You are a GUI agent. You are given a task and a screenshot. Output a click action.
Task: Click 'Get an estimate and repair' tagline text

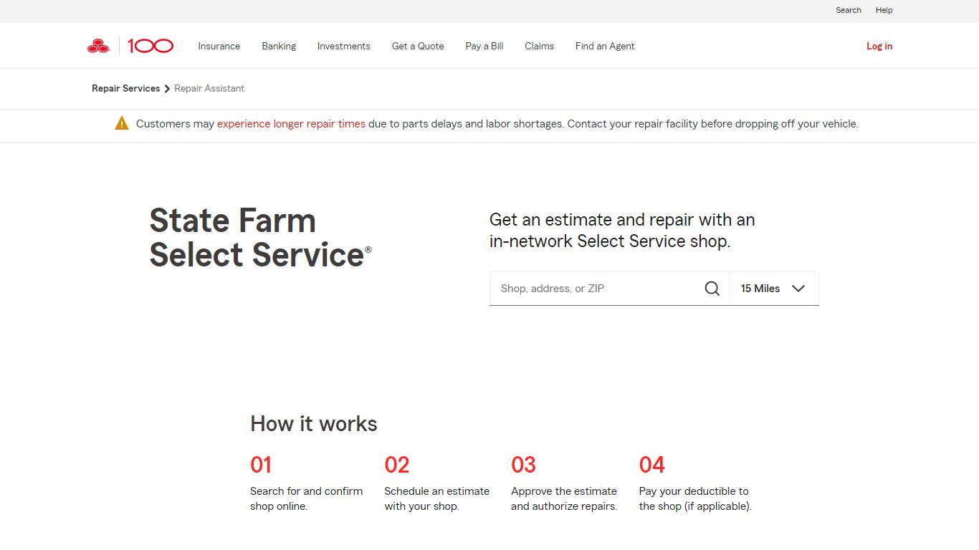tap(622, 231)
